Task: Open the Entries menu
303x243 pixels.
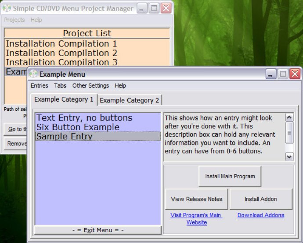Action: (x=40, y=85)
